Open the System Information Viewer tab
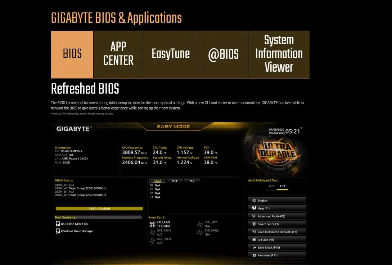Image resolution: width=392 pixels, height=265 pixels. (x=279, y=54)
